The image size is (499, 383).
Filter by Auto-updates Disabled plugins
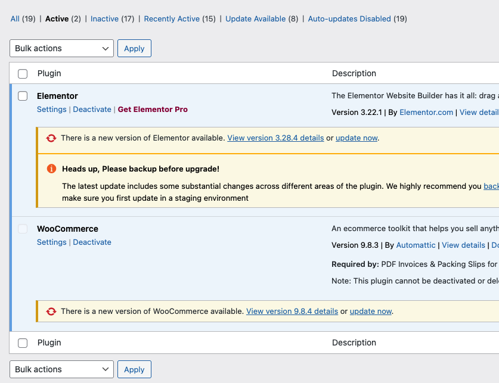tap(349, 18)
